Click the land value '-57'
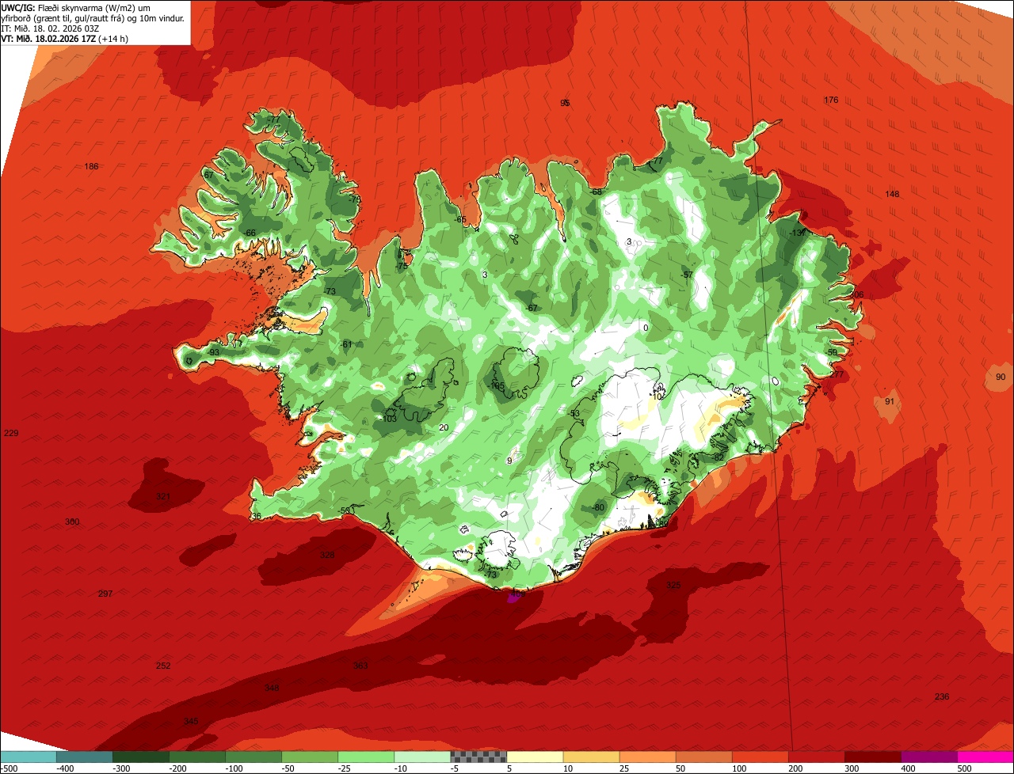This screenshot has height=774, width=1014. 687,275
